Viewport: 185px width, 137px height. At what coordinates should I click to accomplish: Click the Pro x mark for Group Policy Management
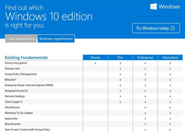click(120, 74)
